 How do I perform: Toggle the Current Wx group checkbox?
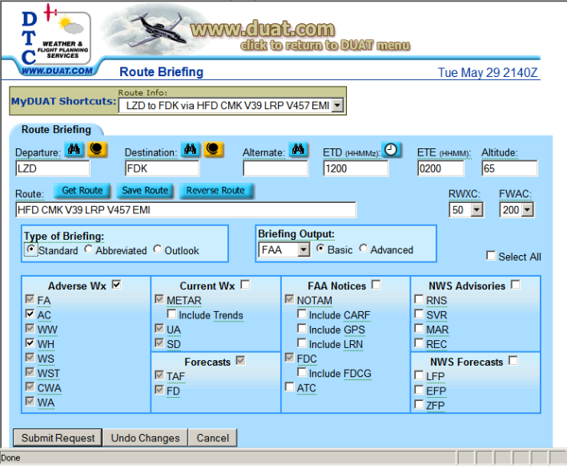click(x=245, y=285)
